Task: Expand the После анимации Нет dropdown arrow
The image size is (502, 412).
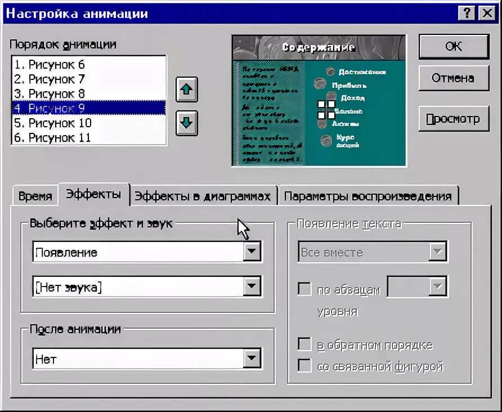Action: 252,358
